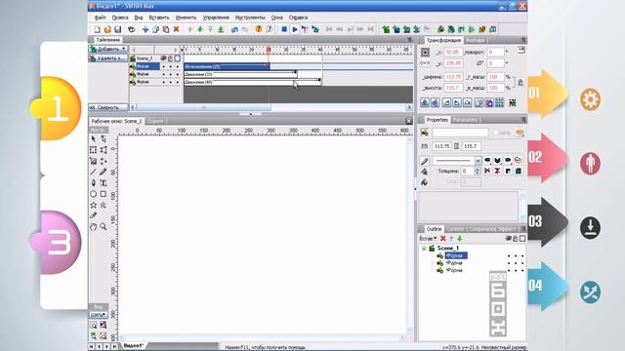Click the blue Play movie button
This screenshot has width=625, height=351.
point(295,29)
